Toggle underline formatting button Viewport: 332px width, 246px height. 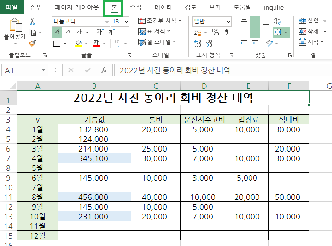79,32
